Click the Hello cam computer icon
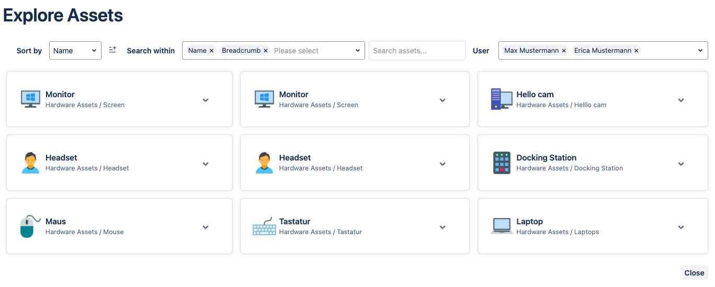This screenshot has height=287, width=715. [502, 99]
